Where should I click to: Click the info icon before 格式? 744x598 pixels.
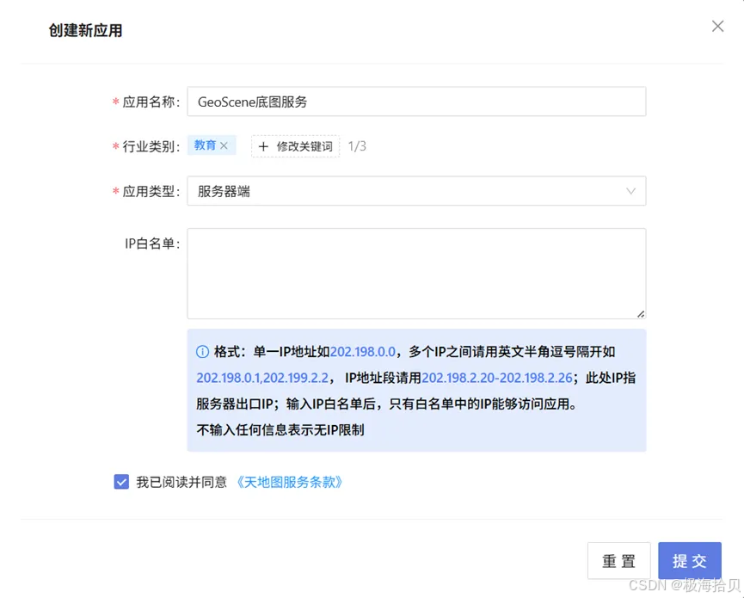203,352
